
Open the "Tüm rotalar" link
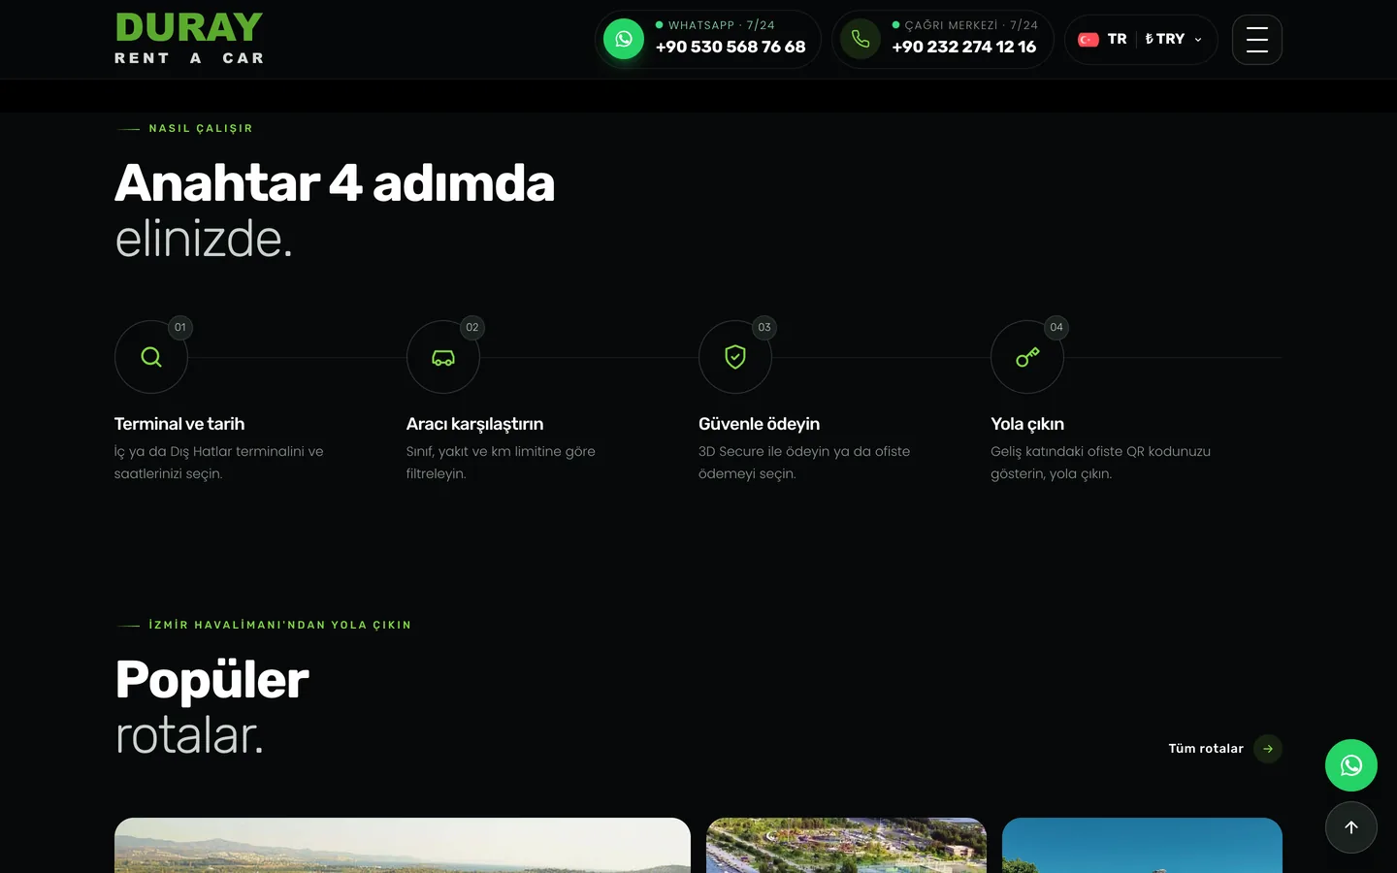click(1206, 749)
